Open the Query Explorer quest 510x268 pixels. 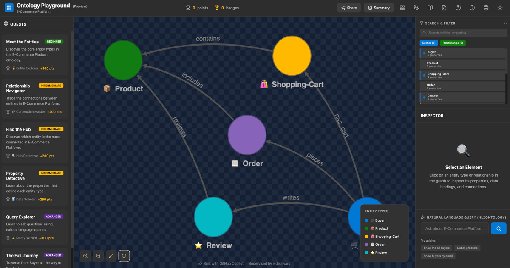[35, 228]
